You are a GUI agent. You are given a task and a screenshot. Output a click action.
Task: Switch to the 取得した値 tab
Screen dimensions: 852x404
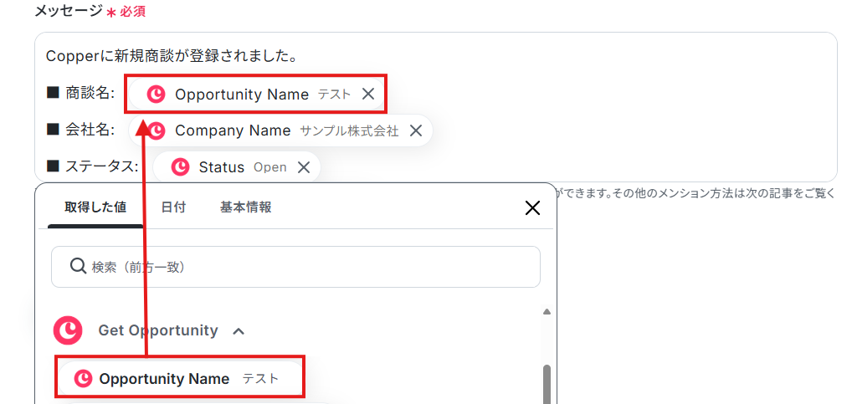click(x=95, y=207)
